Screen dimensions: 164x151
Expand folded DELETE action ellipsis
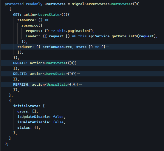click(78, 74)
